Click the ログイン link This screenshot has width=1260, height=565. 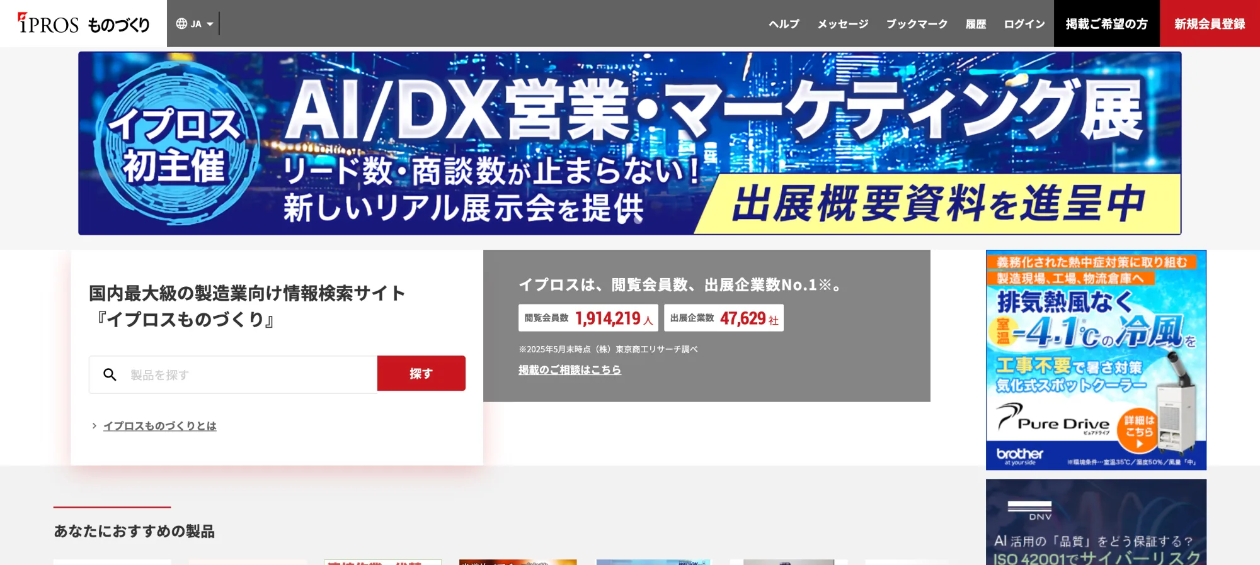point(1024,24)
